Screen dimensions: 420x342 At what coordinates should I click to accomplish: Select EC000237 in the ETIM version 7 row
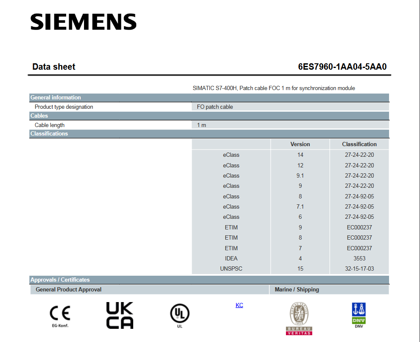click(x=359, y=248)
